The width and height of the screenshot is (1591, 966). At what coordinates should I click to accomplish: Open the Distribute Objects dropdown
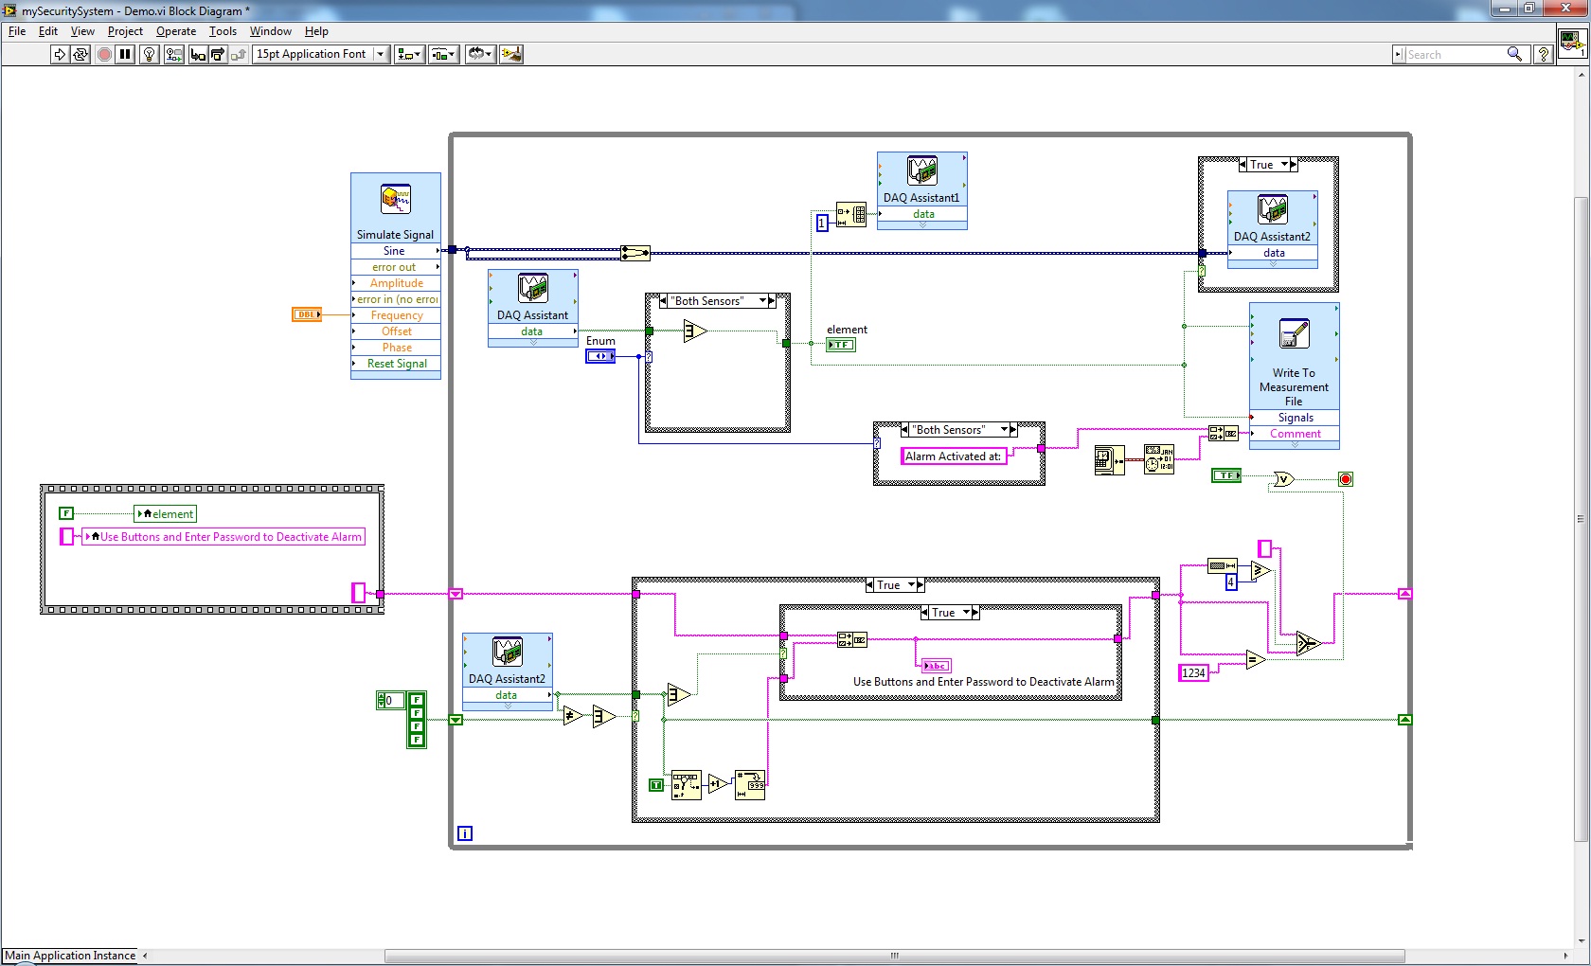[443, 54]
